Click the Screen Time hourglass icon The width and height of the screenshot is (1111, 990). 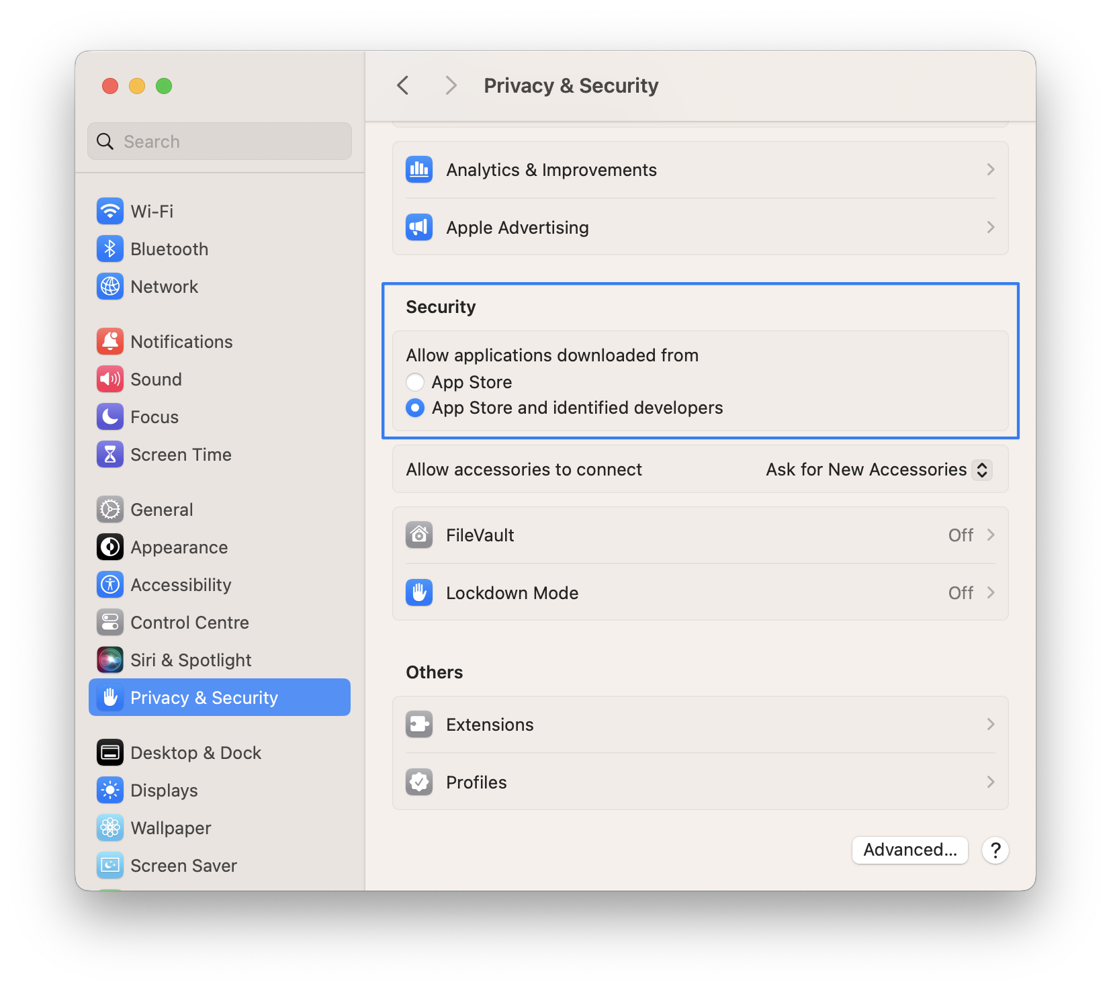pos(110,454)
